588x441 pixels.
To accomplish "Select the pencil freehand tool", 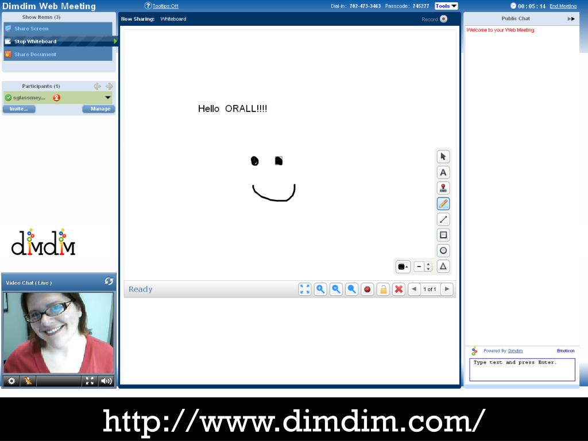I will click(x=443, y=204).
